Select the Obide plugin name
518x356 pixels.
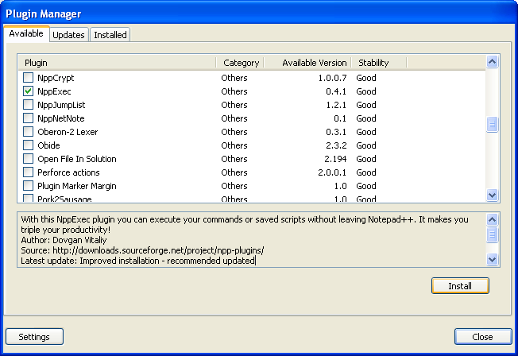coord(48,145)
